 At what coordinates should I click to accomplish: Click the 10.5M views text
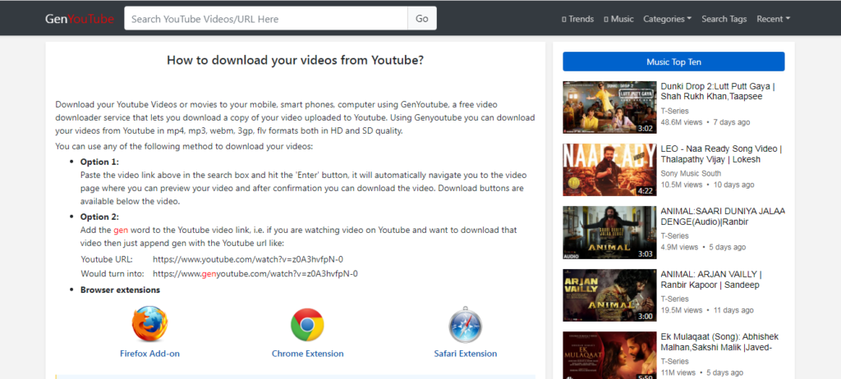pyautogui.click(x=681, y=185)
